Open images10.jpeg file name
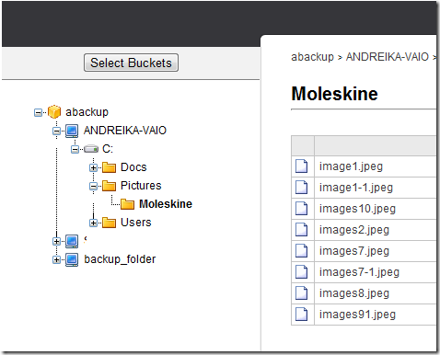 (x=357, y=209)
